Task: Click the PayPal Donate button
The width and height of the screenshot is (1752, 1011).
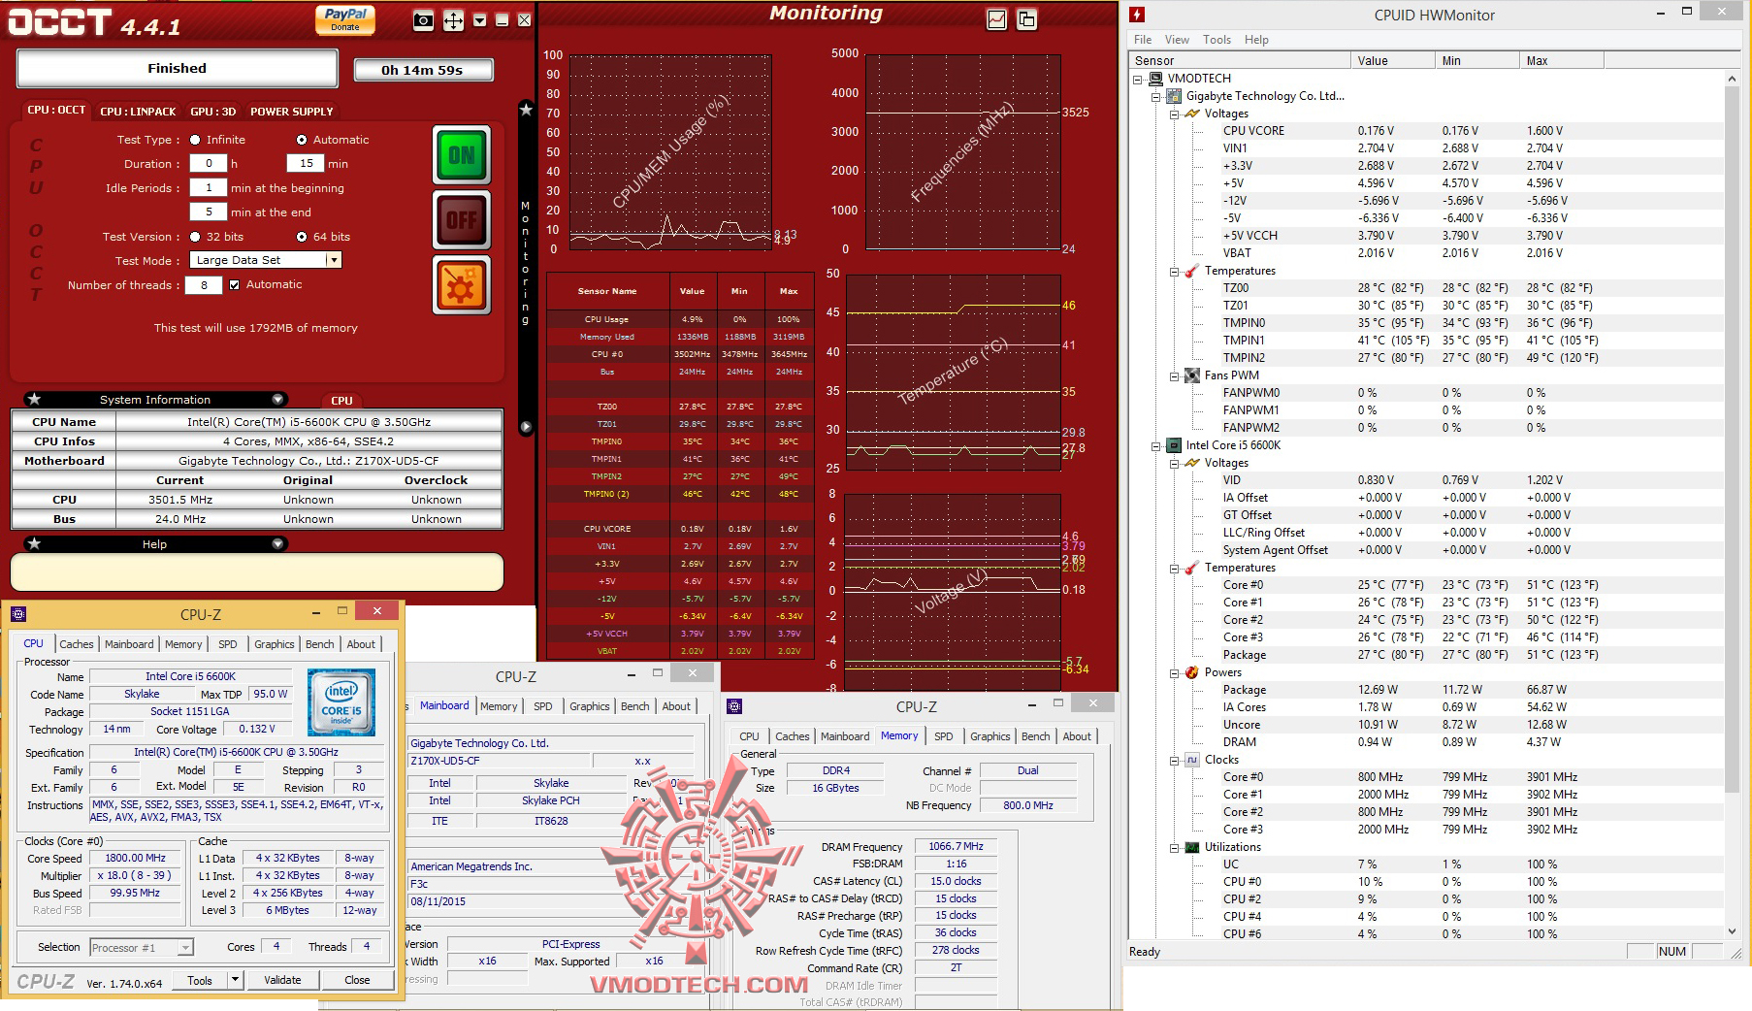Action: pyautogui.click(x=345, y=18)
